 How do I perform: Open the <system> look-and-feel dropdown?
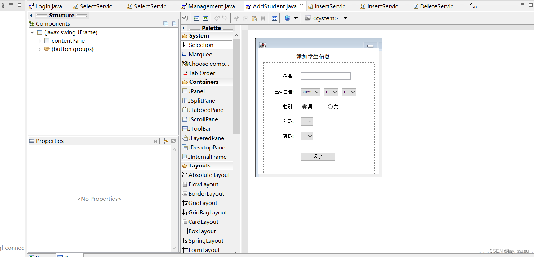pyautogui.click(x=345, y=18)
